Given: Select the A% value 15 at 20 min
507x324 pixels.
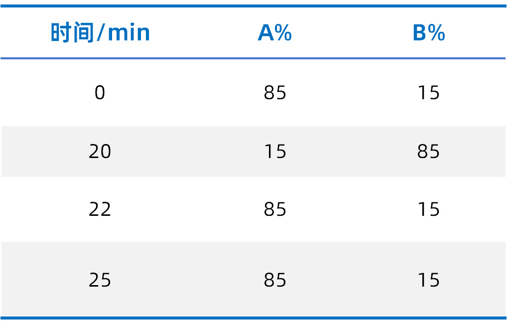Looking at the screenshot, I should click(275, 151).
